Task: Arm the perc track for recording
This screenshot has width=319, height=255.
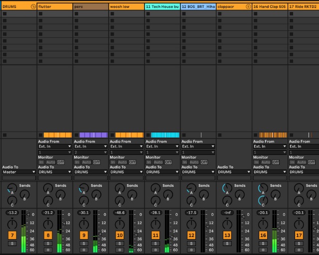Action: point(84,250)
